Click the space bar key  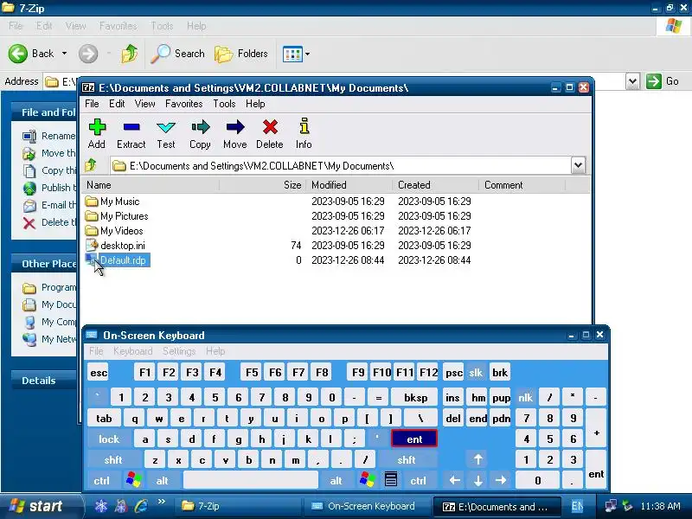(251, 480)
